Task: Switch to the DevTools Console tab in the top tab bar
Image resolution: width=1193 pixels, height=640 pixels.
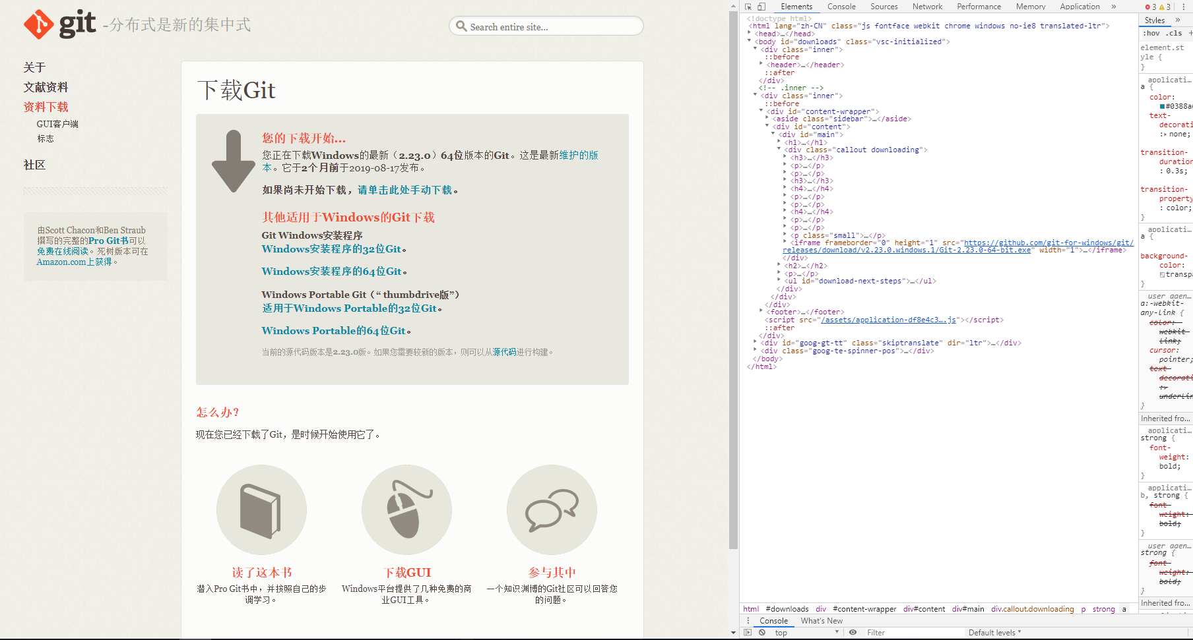Action: click(841, 7)
